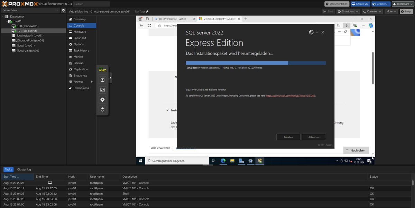Click the Help button

pos(406,11)
